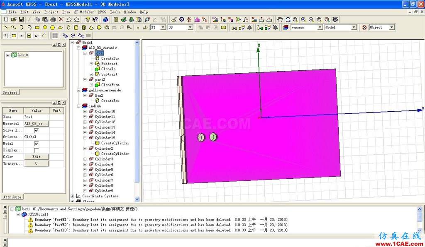Select part2 in the model tree
This screenshot has width=425, height=247.
[100, 79]
